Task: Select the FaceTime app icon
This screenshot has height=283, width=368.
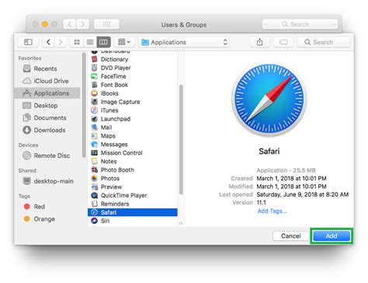Action: point(95,76)
